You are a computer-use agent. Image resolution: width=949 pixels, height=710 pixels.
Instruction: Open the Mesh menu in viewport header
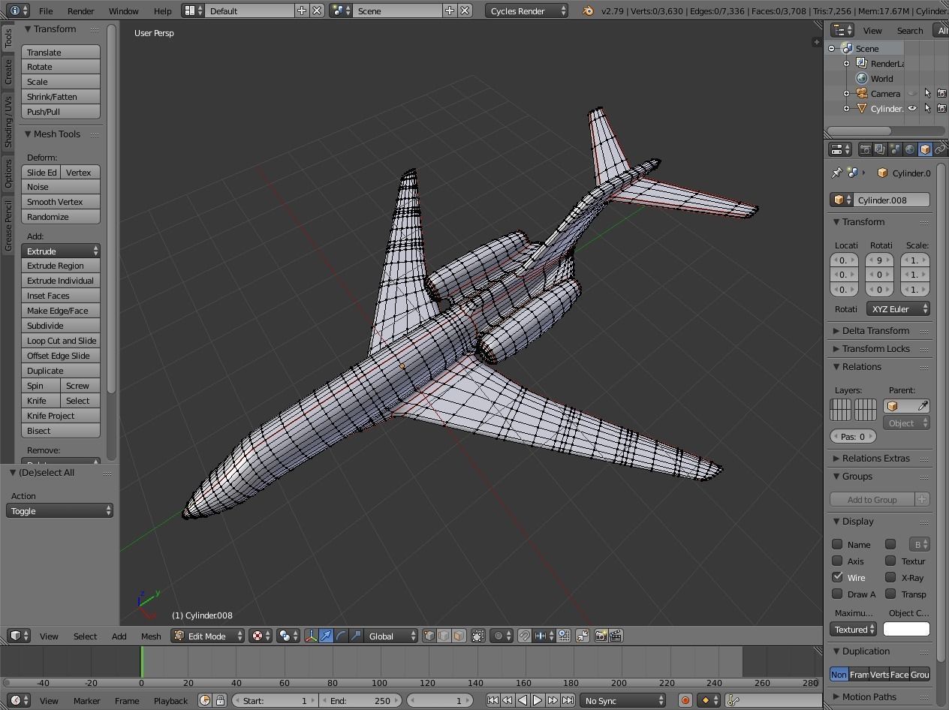point(151,636)
